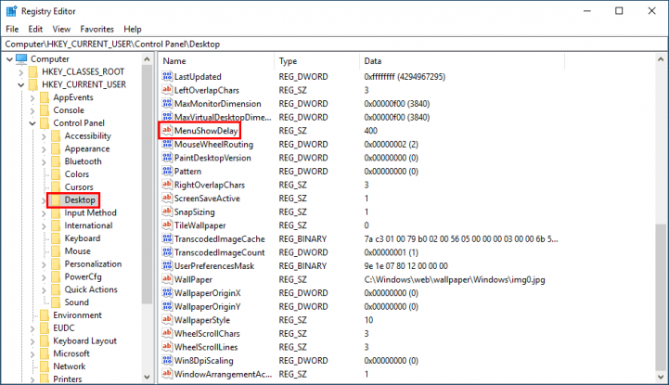This screenshot has height=385, width=669.
Task: Expand the HKEY_CLASSES_ROOT node
Action: click(21, 71)
